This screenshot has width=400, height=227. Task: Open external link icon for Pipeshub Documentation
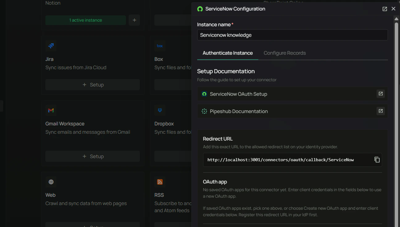[x=381, y=111]
